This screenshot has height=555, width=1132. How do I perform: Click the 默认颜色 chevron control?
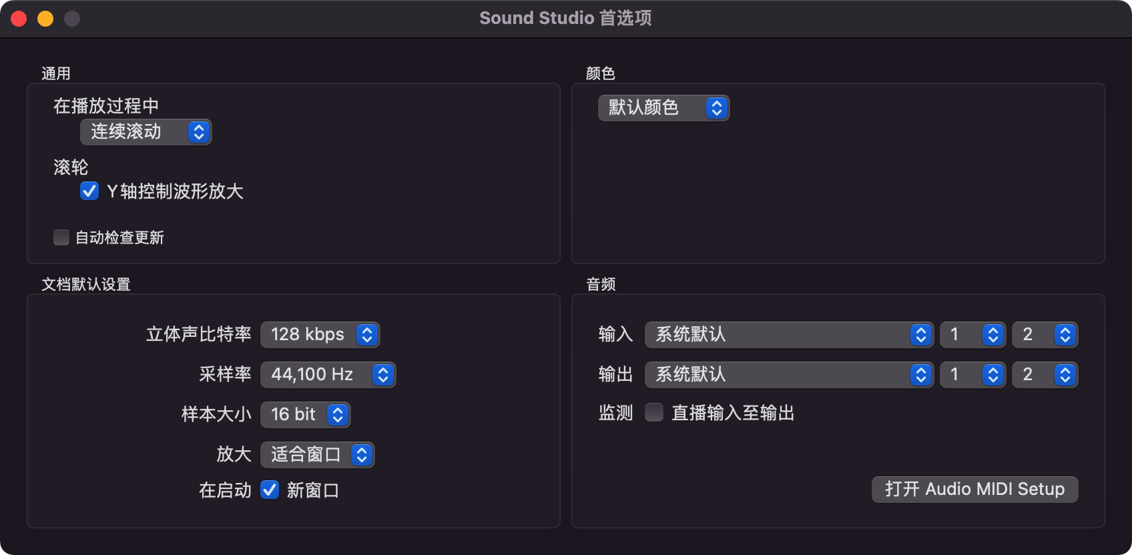(717, 107)
